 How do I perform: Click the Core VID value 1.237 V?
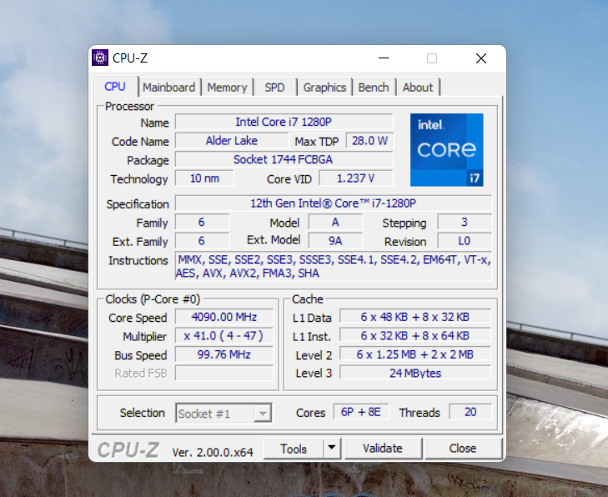(x=355, y=178)
